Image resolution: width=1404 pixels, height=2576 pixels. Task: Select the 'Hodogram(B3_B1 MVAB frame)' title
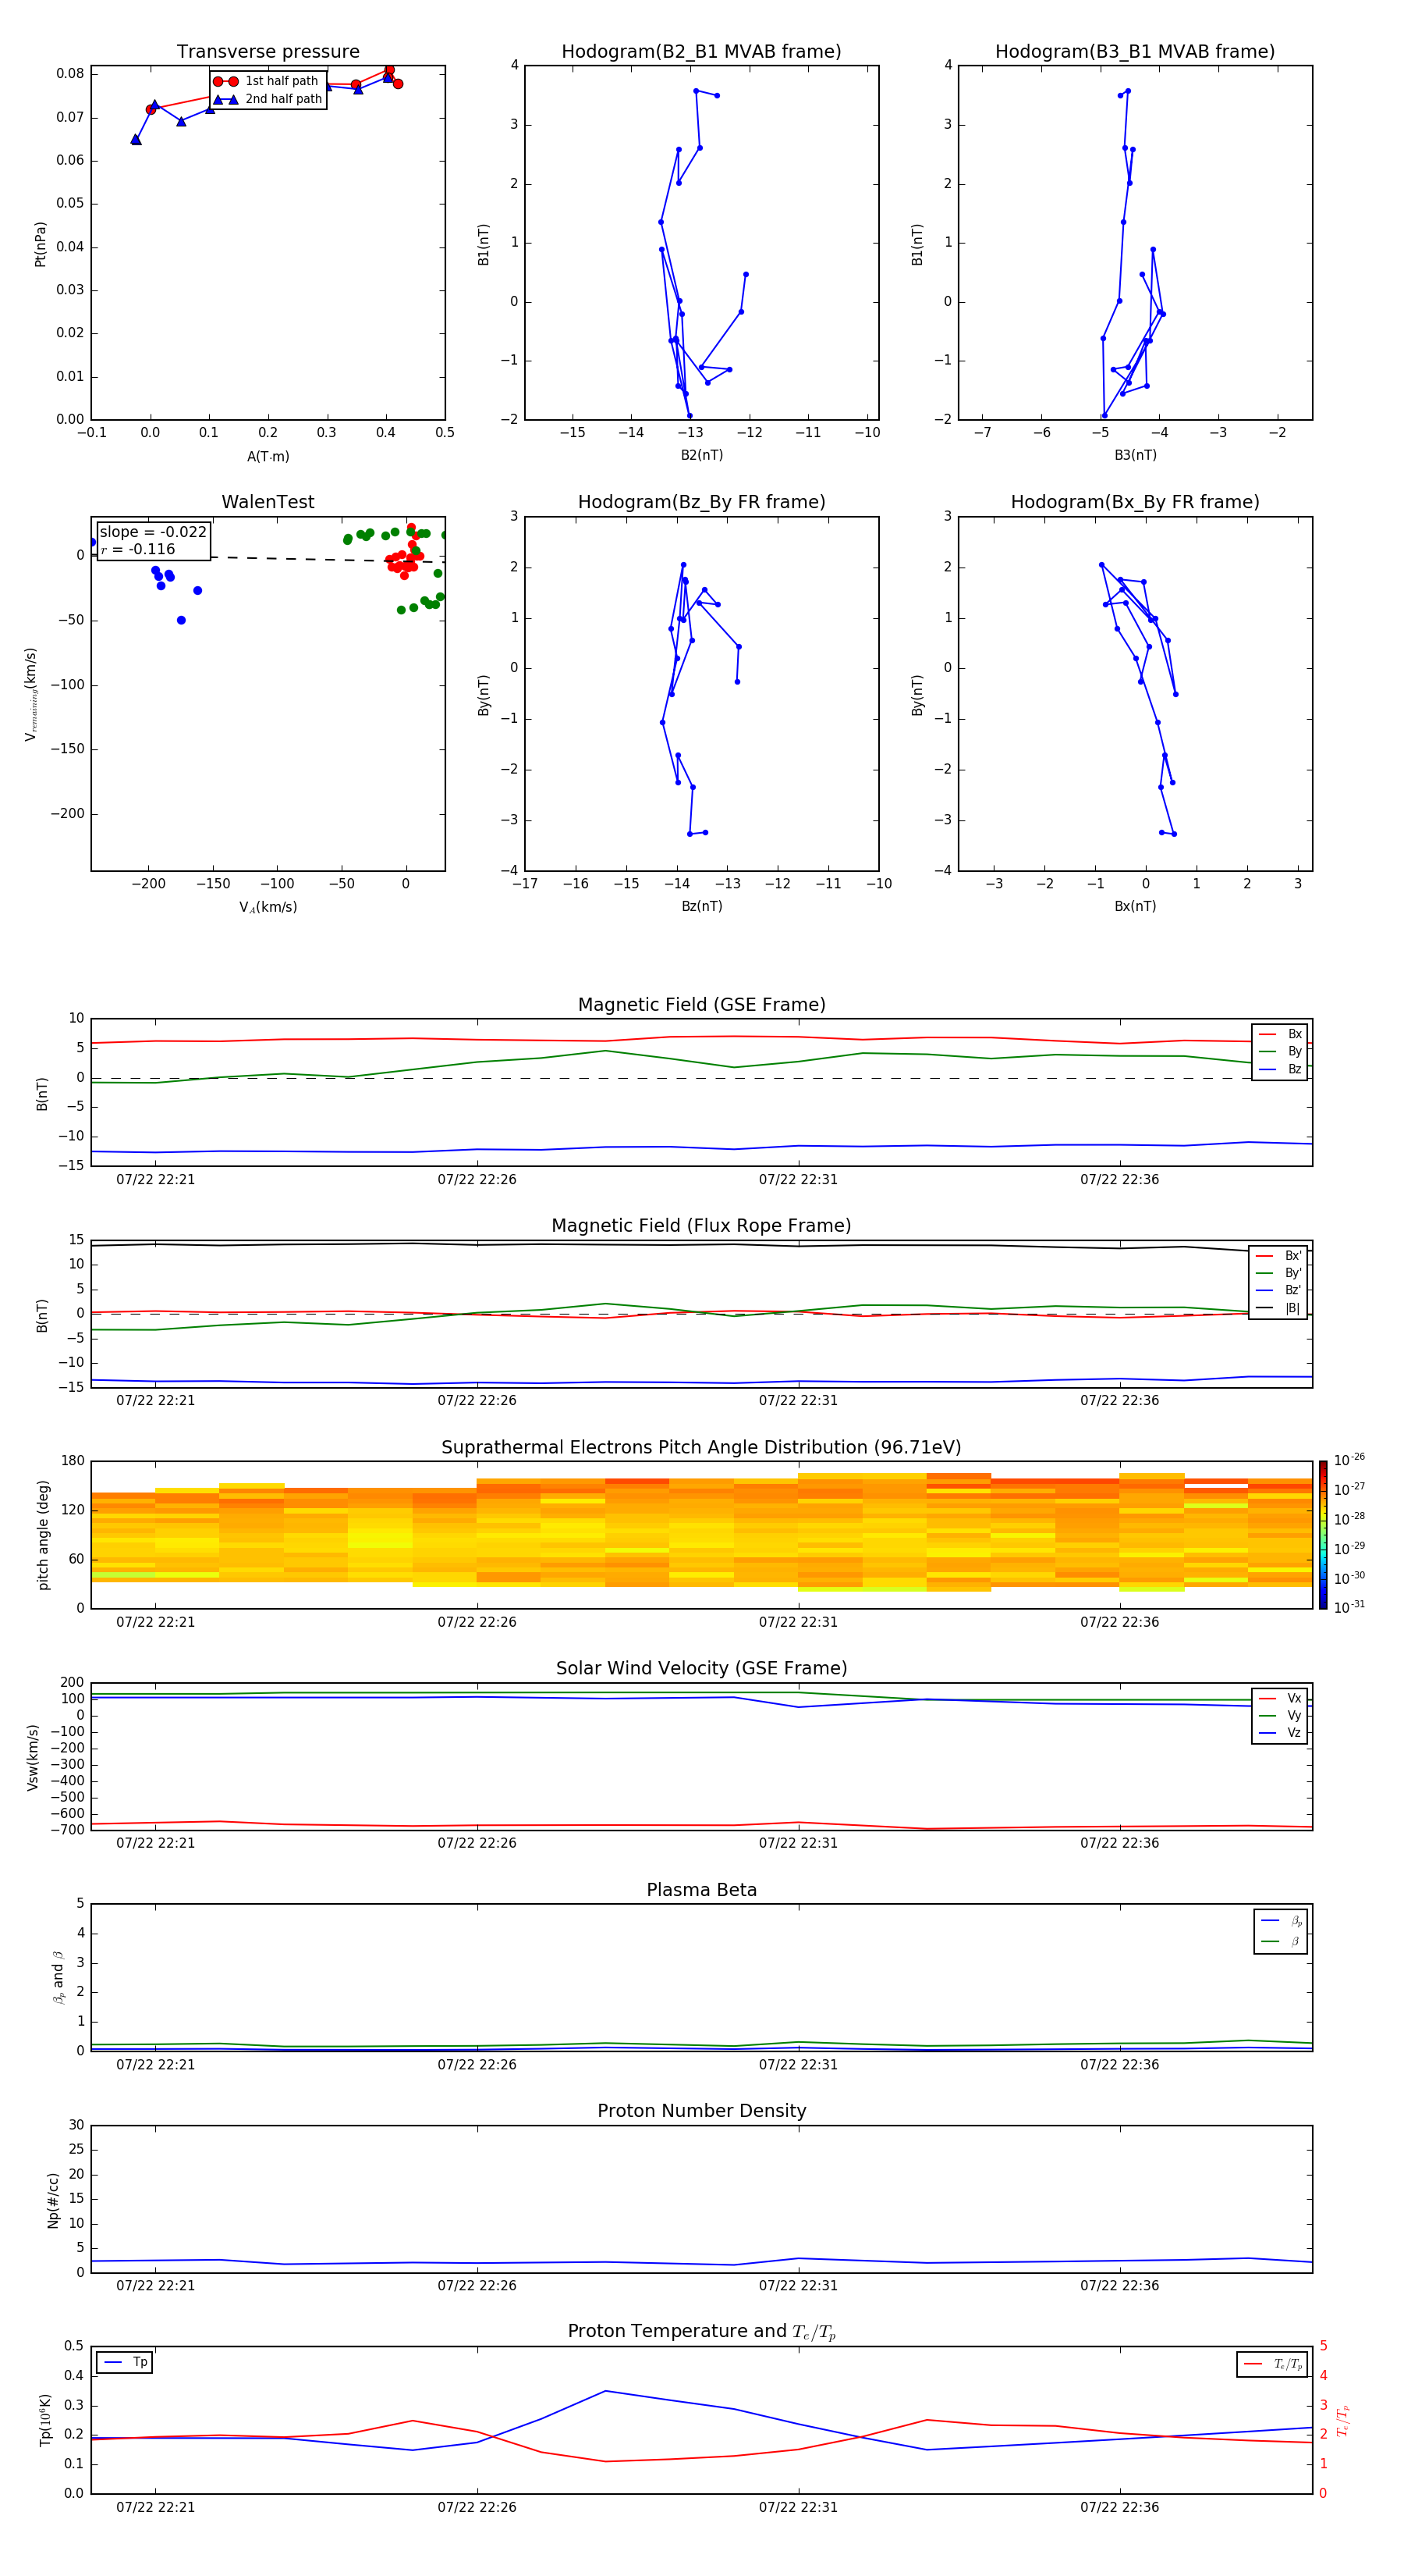click(1135, 52)
